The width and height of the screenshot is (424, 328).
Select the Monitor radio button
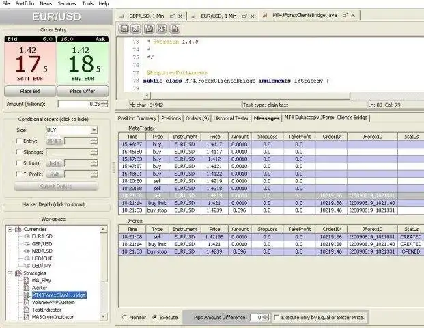(124, 317)
